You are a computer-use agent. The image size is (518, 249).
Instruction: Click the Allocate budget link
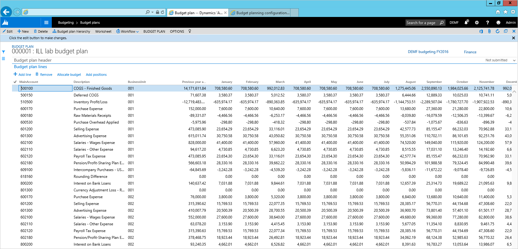click(x=69, y=75)
